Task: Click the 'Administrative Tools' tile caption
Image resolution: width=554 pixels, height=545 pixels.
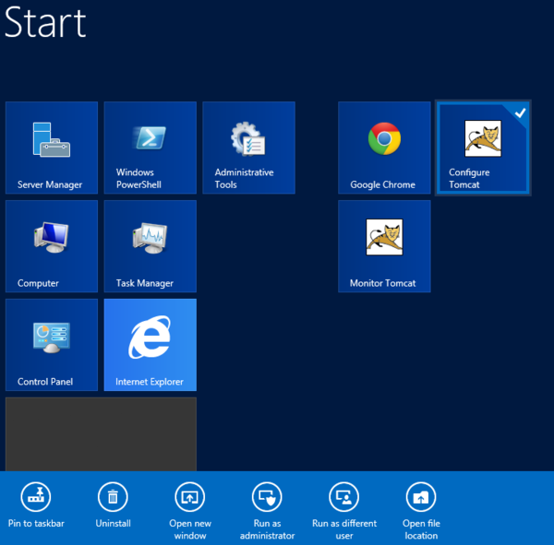Action: [244, 178]
